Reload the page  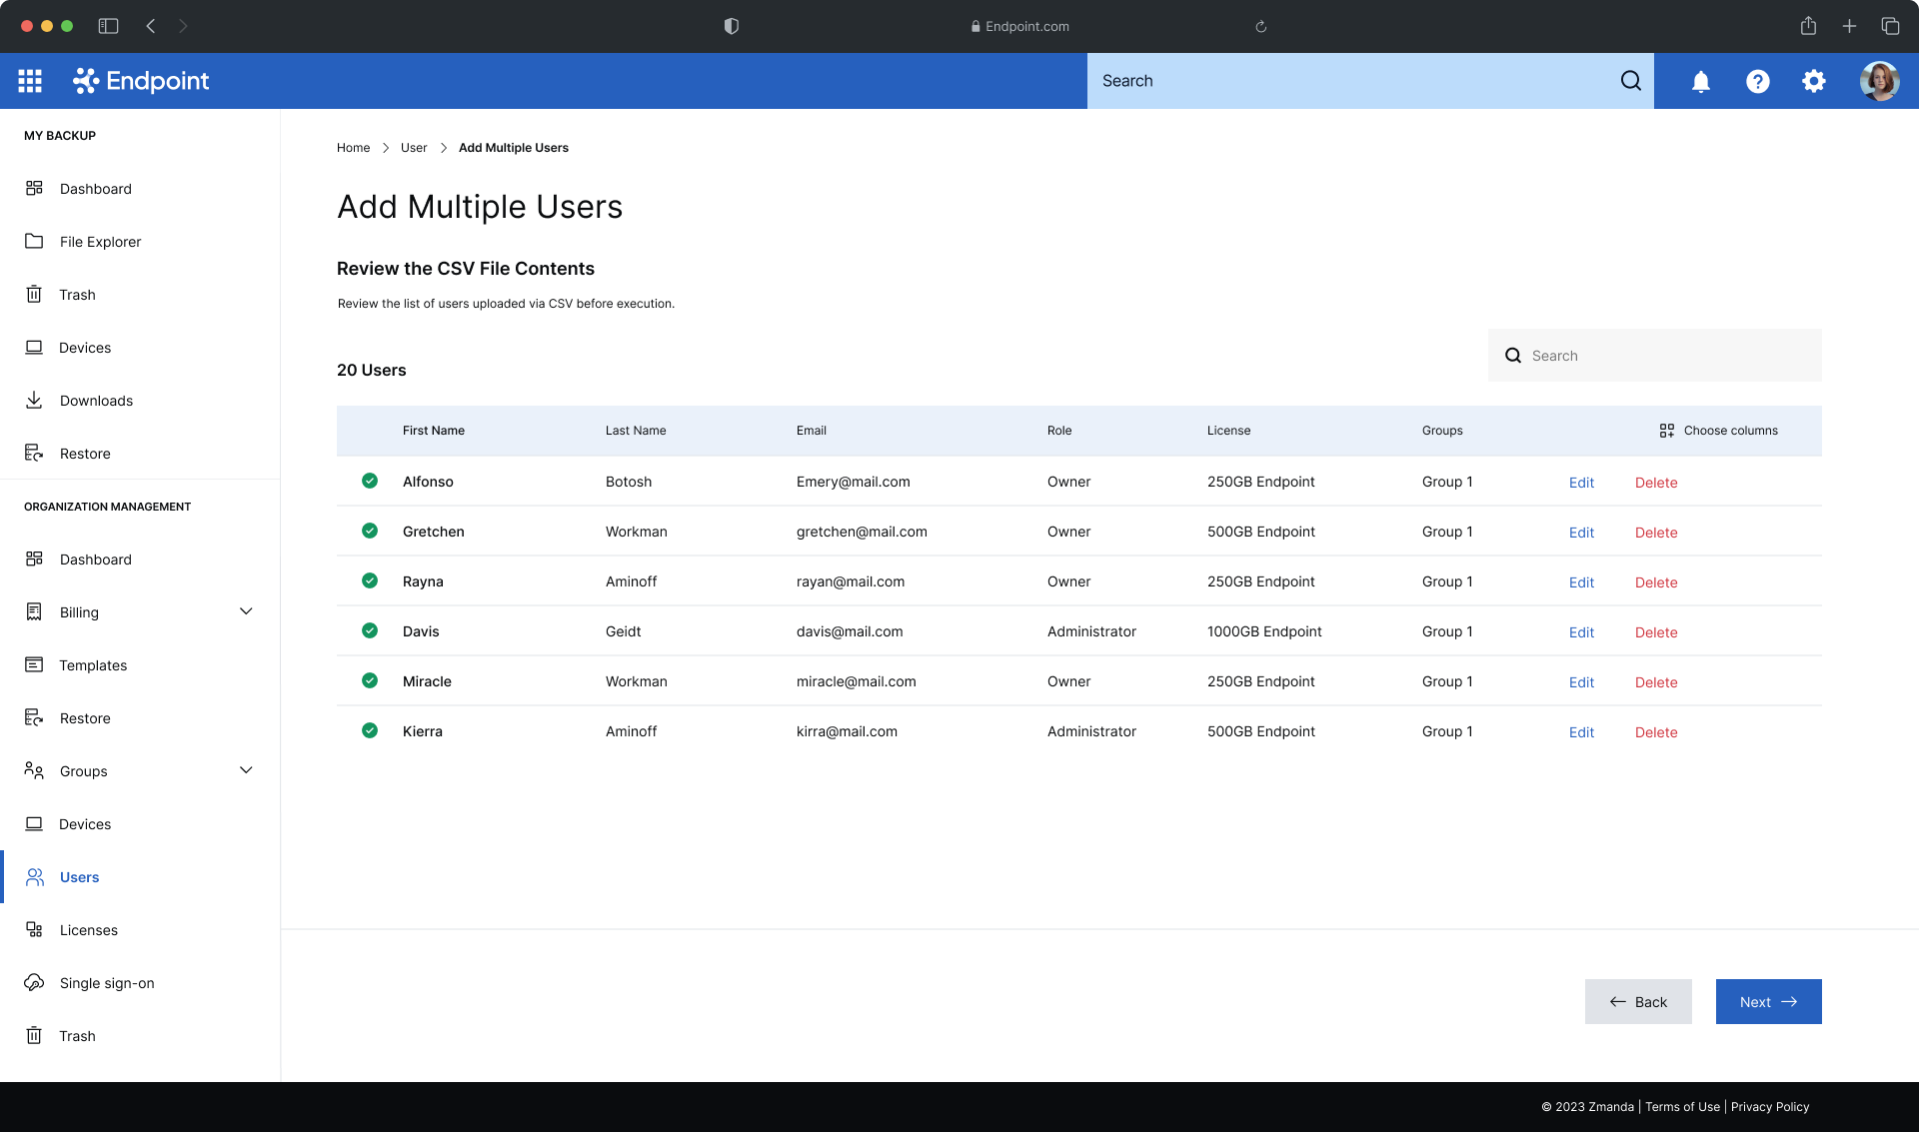pos(1260,27)
